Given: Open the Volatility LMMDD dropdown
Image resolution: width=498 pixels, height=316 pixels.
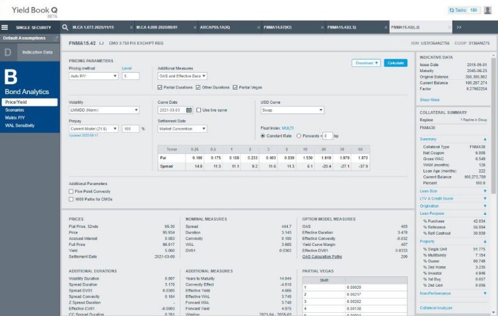Looking at the screenshot, I should coord(104,110).
